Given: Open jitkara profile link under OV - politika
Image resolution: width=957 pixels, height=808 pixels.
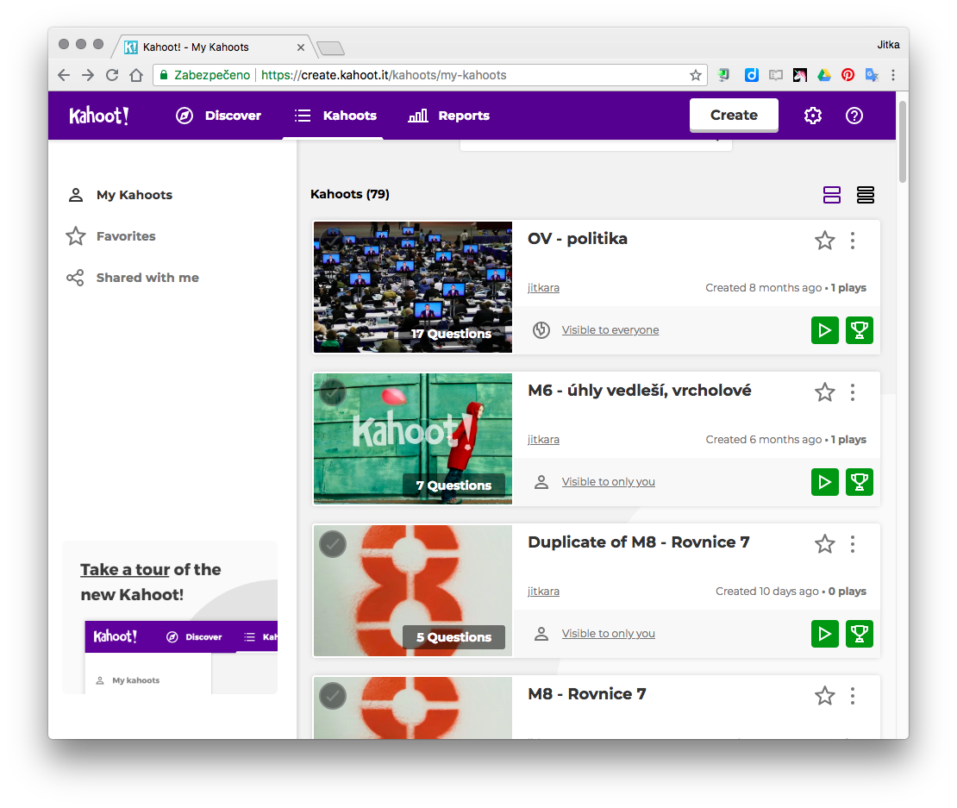Looking at the screenshot, I should pos(543,287).
